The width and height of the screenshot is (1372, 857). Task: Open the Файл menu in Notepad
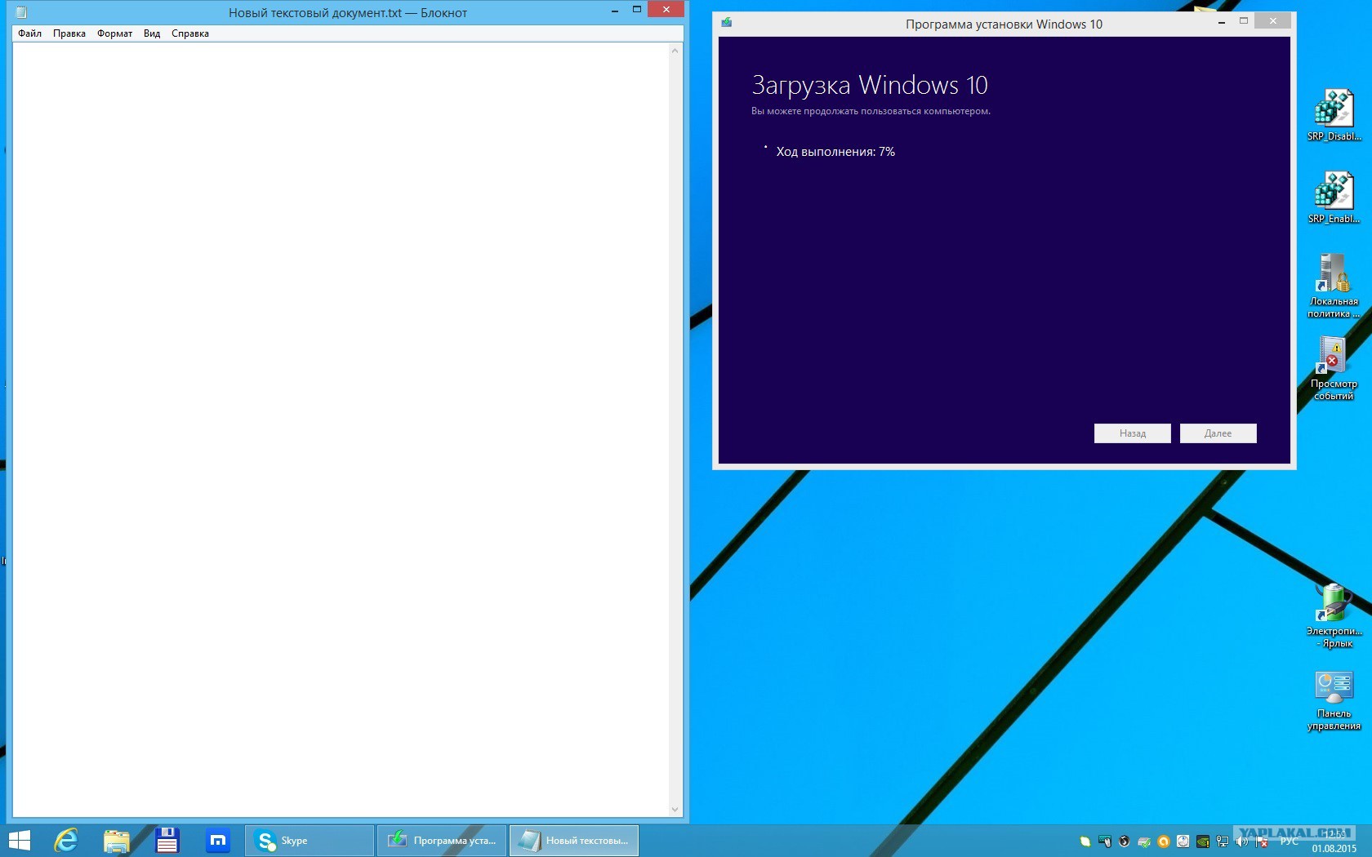[x=30, y=33]
